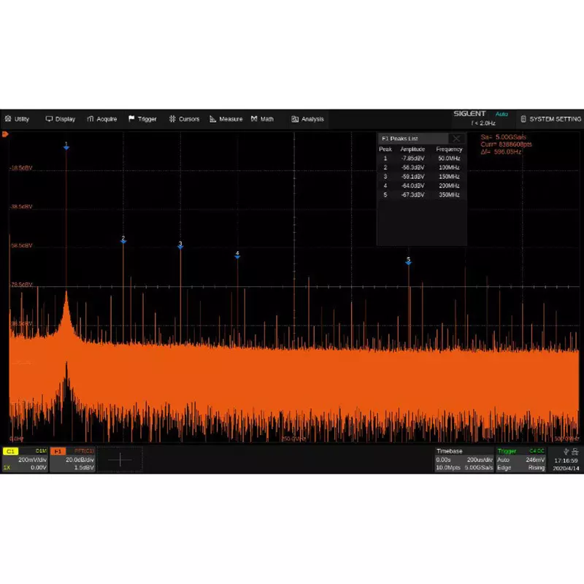584x584 pixels.
Task: Select the 50.0MHz frequency cell
Action: point(449,158)
